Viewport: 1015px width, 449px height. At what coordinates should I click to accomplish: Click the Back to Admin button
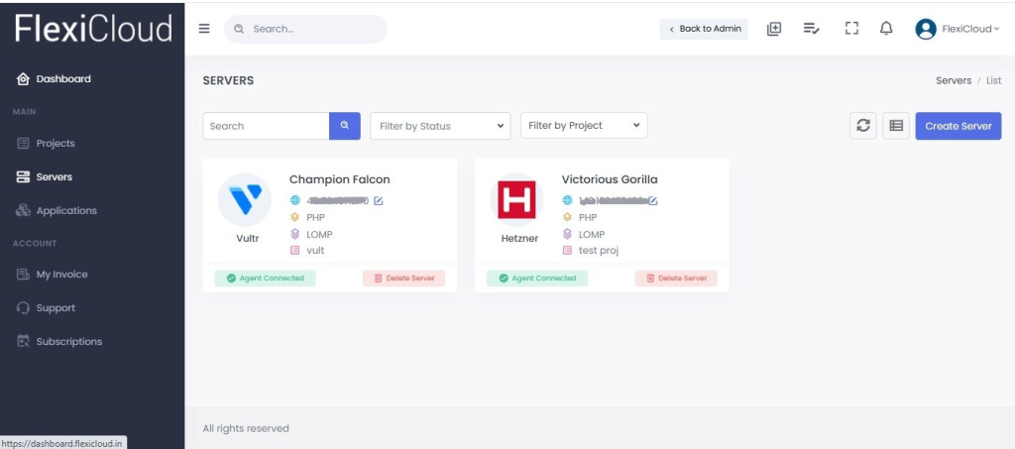704,29
